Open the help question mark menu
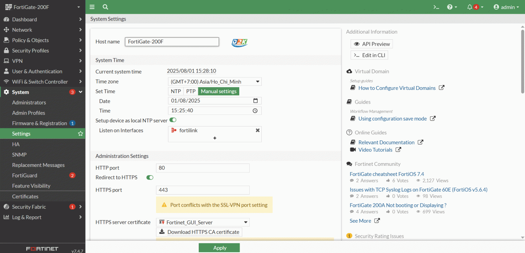The image size is (525, 253). tap(452, 7)
